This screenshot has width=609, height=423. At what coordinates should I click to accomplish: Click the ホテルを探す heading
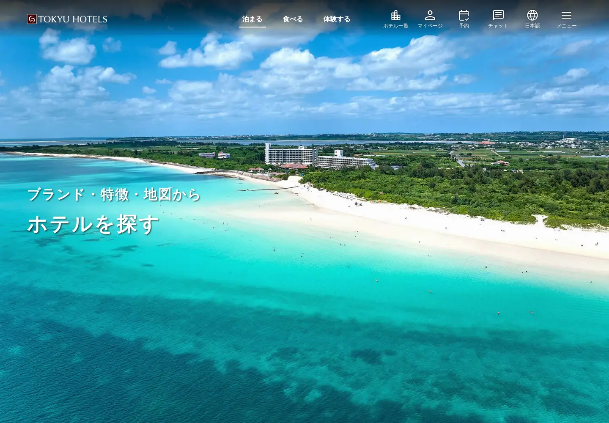pos(93,224)
